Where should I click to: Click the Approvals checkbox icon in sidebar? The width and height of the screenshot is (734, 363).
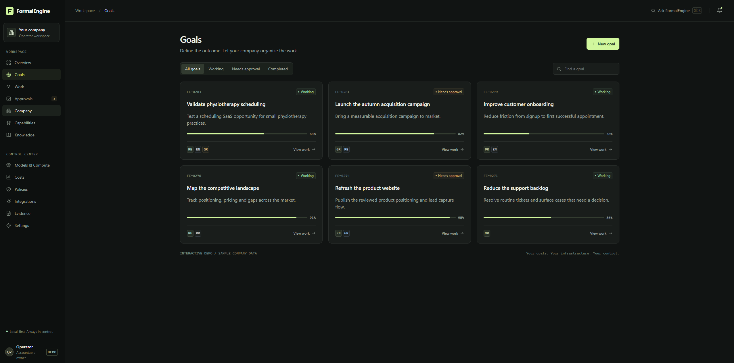coord(9,99)
